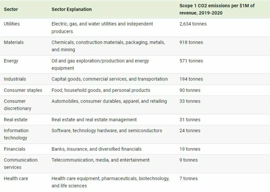Click the 24 tonnes value
The image size is (270, 192).
190,130
